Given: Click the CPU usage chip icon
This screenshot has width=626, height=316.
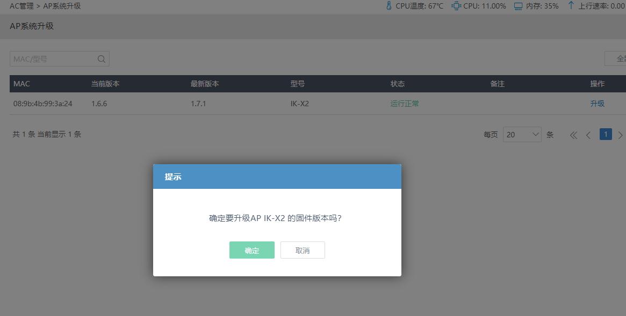Looking at the screenshot, I should tap(456, 6).
